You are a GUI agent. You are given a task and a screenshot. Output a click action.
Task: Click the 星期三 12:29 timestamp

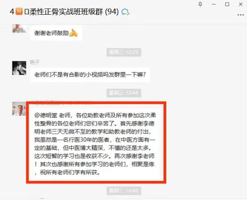tap(123, 52)
